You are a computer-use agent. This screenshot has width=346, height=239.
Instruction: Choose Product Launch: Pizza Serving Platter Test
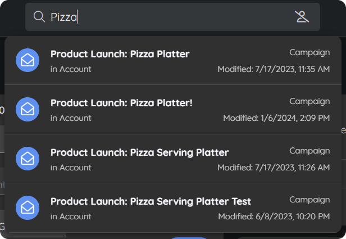pos(173,208)
